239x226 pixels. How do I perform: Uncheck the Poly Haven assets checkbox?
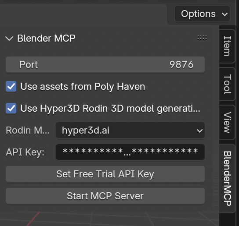[x=11, y=86]
